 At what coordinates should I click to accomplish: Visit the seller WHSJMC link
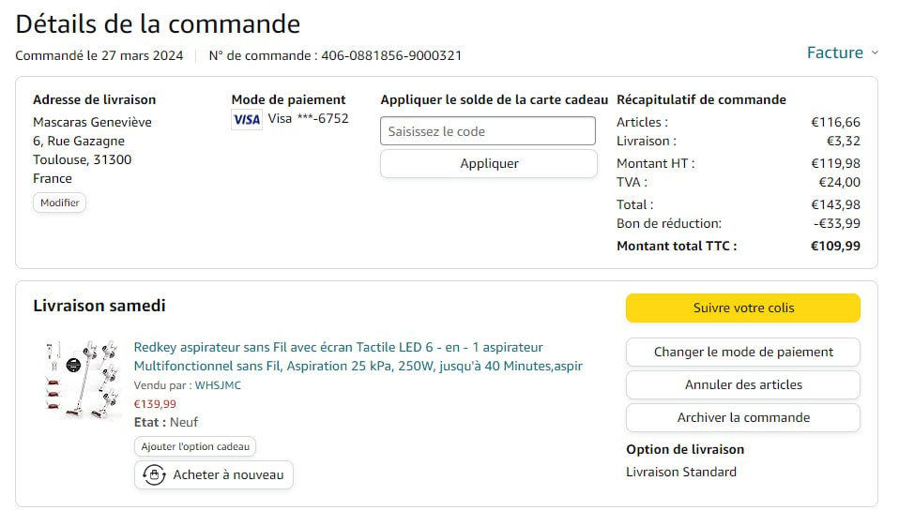coord(218,385)
